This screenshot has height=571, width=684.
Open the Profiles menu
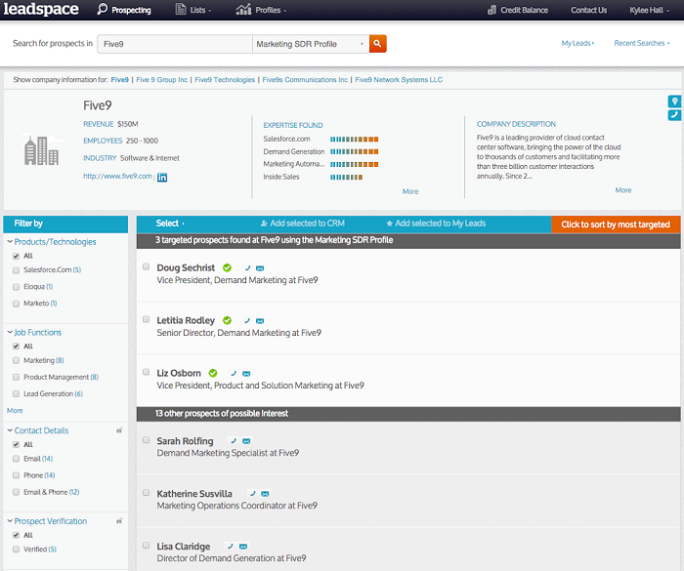pyautogui.click(x=261, y=10)
